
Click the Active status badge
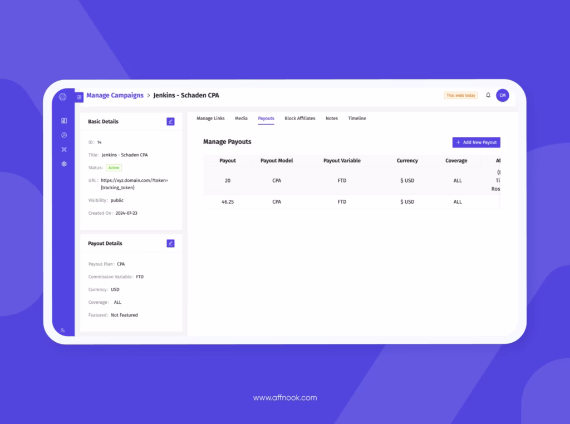coord(114,167)
